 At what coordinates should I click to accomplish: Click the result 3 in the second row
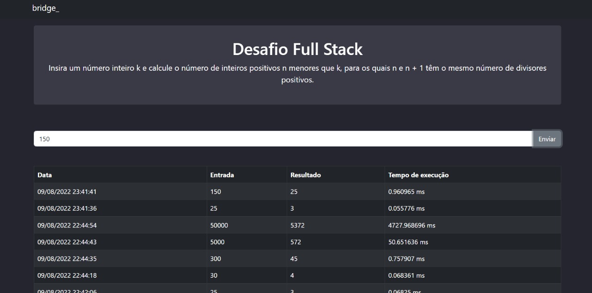(292, 208)
